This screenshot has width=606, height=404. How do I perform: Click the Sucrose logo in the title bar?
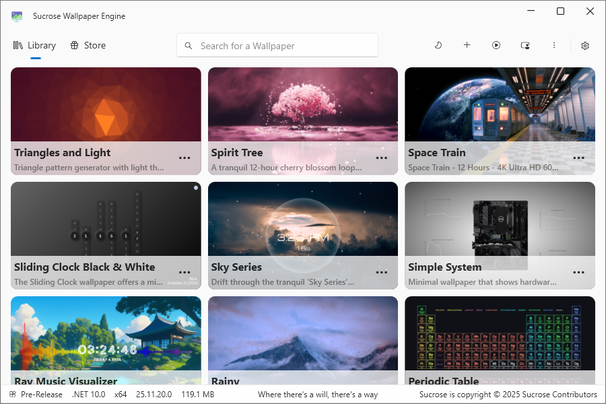(16, 15)
